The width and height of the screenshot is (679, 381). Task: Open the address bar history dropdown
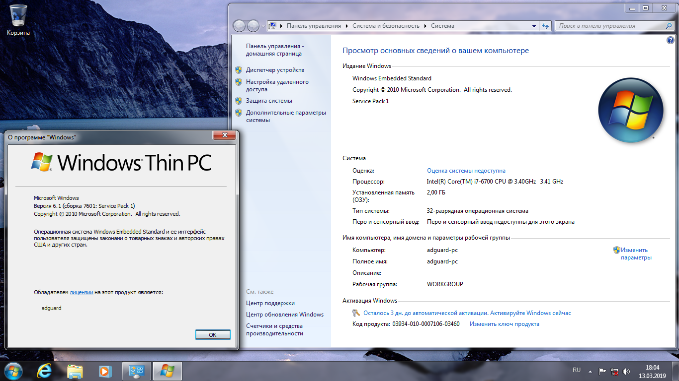[534, 26]
